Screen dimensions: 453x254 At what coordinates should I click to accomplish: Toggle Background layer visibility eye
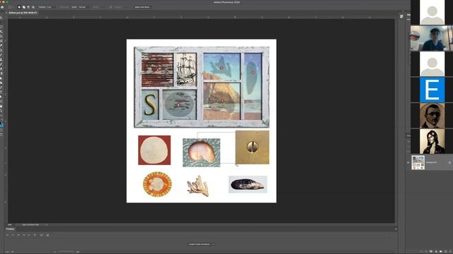pyautogui.click(x=408, y=162)
